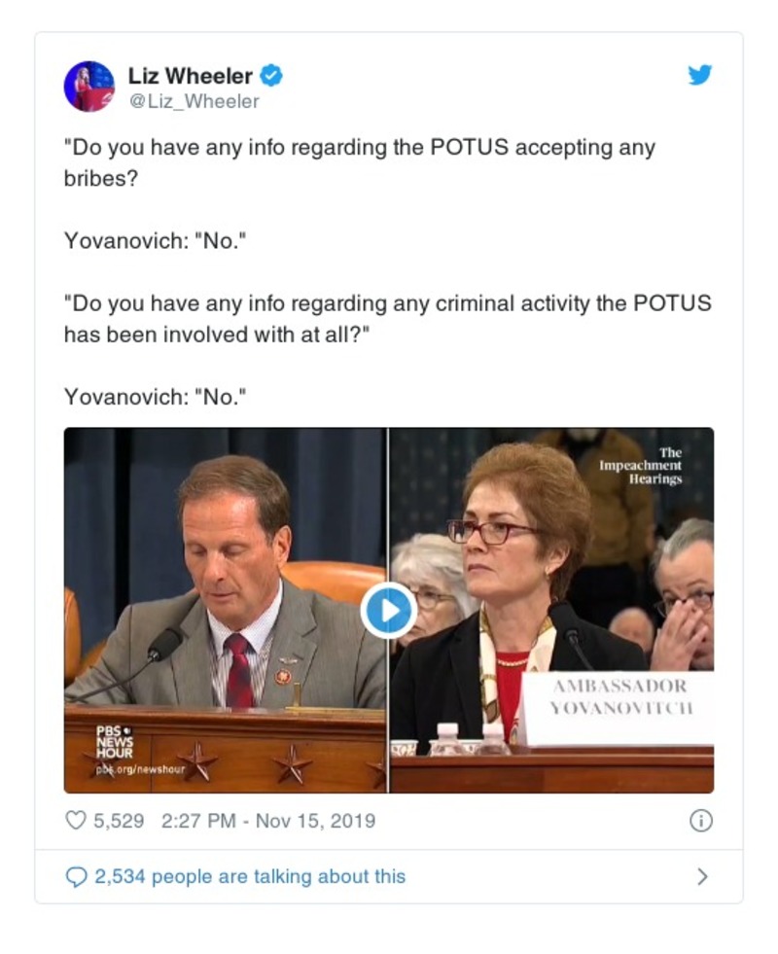Expand the conversation with the right chevron arrow
This screenshot has height=954, width=778.
point(702,876)
